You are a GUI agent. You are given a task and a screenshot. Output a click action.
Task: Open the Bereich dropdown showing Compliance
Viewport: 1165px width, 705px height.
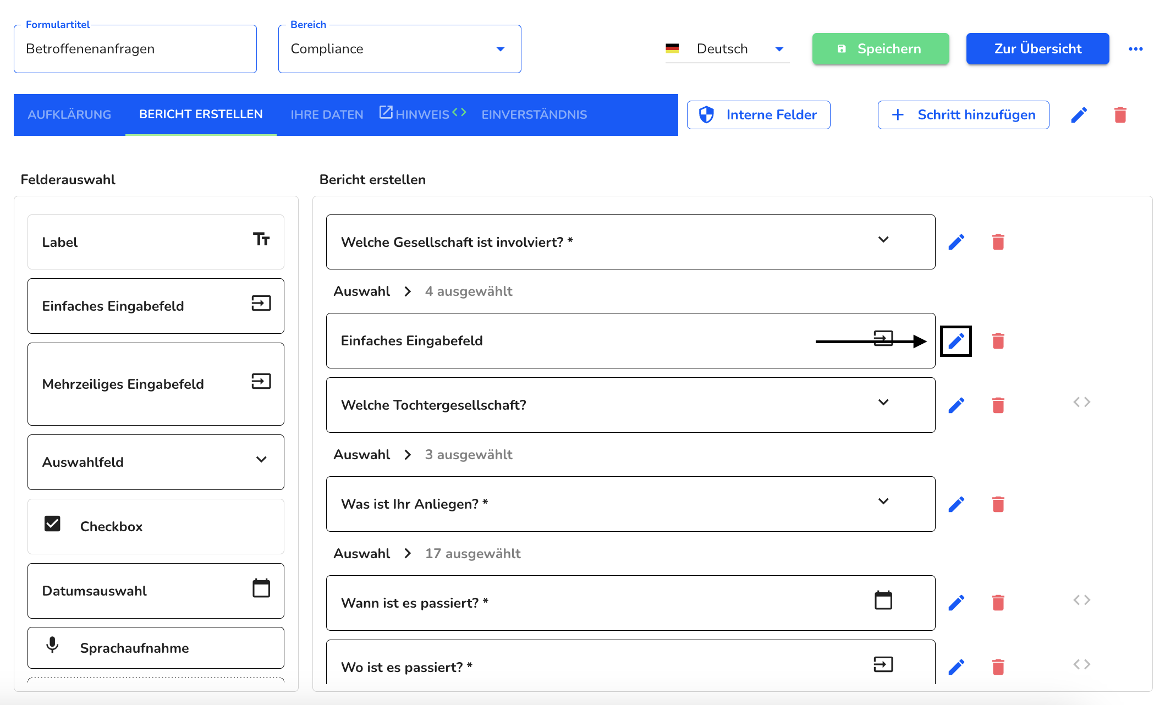click(x=400, y=49)
